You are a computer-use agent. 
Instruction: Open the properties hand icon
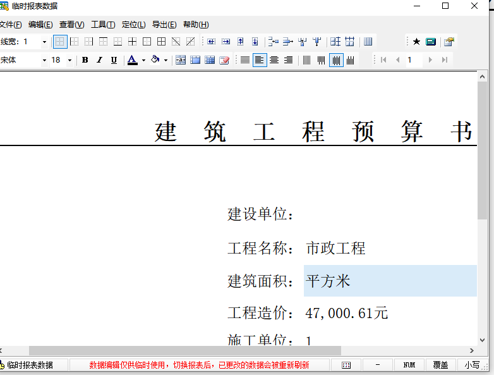449,42
